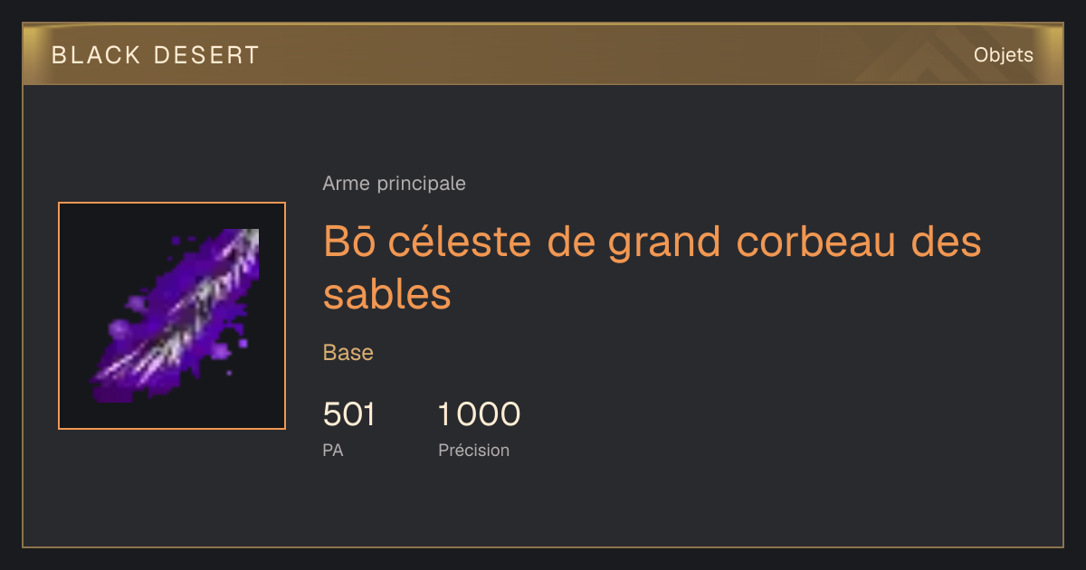Viewport: 1086px width, 570px height.
Task: Open the Objets link in the header
Action: tap(1003, 55)
